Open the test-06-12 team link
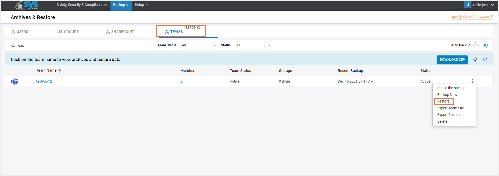Screen dimensions: 499x176 (44, 81)
